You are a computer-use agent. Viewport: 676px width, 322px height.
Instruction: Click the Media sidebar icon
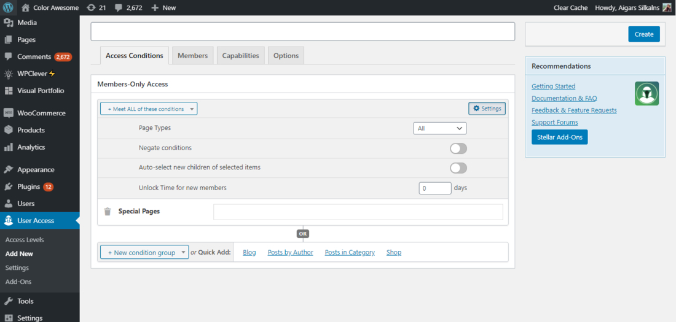point(8,23)
